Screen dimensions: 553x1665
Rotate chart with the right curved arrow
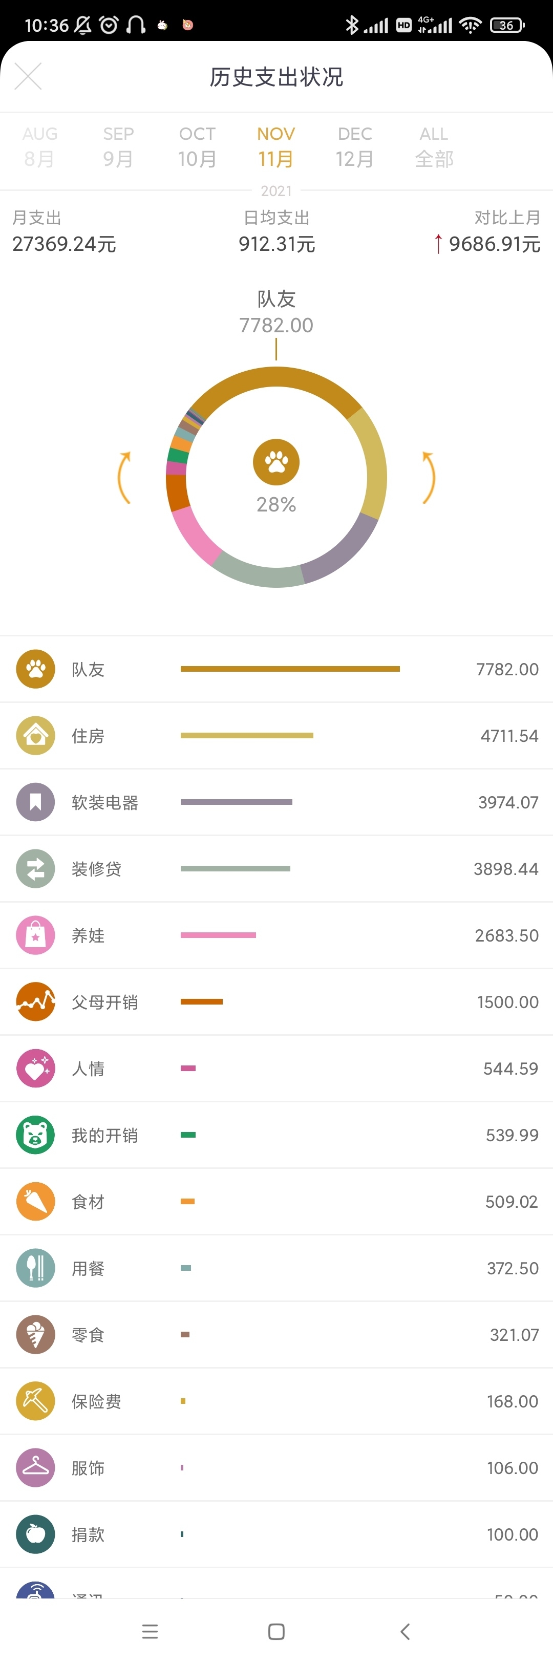click(428, 478)
